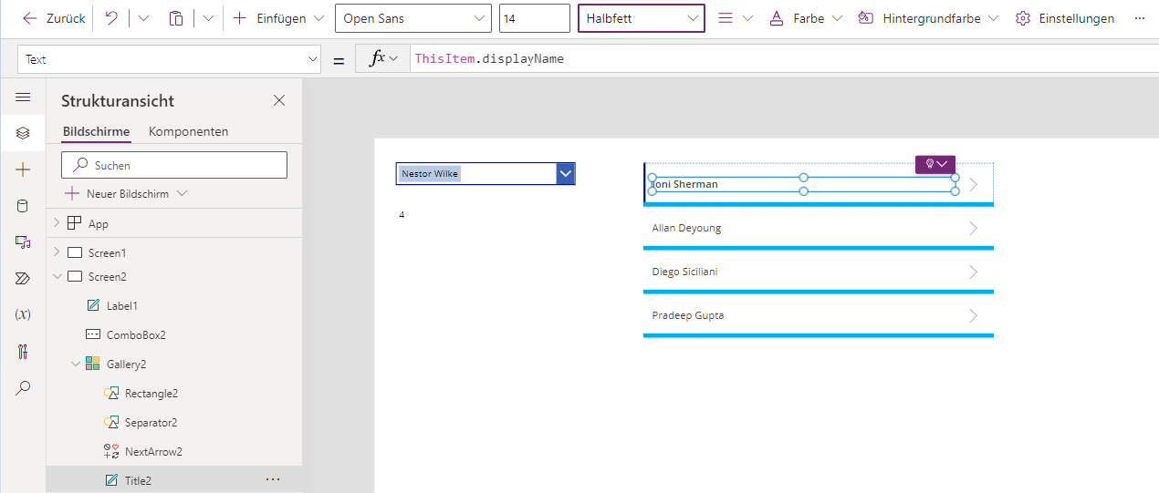Click the font size field showing 14
Image resolution: width=1159 pixels, height=493 pixels.
(535, 18)
